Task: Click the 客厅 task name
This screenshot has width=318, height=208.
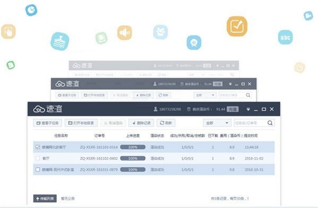Action: coord(46,158)
